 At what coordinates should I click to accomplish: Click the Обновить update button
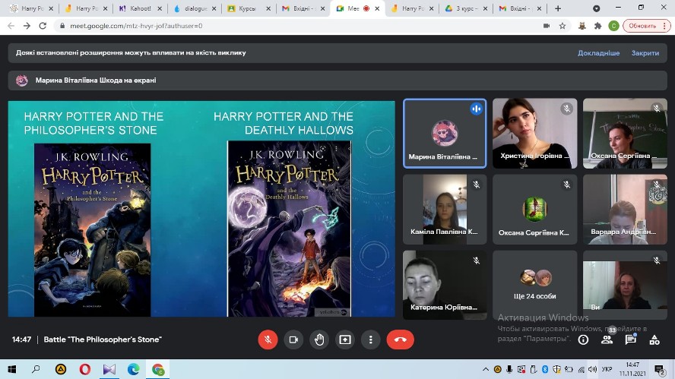(647, 26)
